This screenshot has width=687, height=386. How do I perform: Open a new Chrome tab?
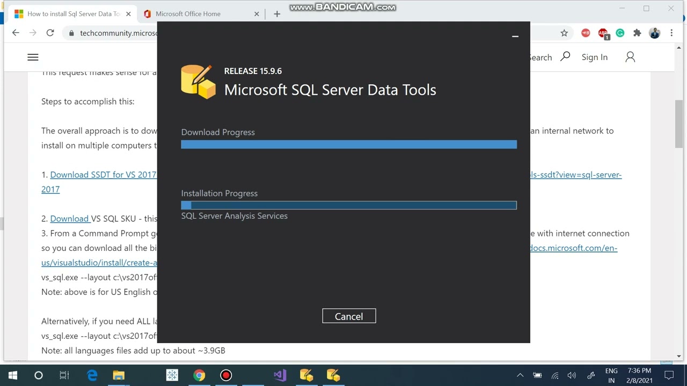(277, 14)
